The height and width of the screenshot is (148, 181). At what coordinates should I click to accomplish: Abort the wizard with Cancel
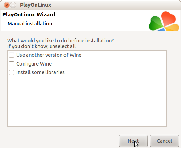[164, 141]
